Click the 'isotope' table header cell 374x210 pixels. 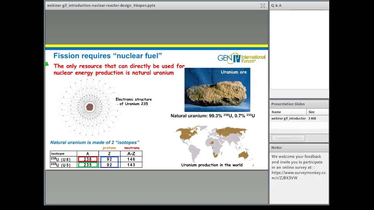point(63,154)
